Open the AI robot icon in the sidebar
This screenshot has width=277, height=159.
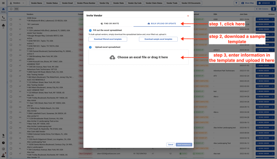(x=3, y=26)
